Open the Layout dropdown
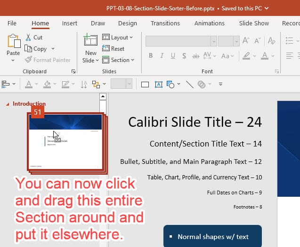300x247 pixels. pyautogui.click(x=117, y=38)
